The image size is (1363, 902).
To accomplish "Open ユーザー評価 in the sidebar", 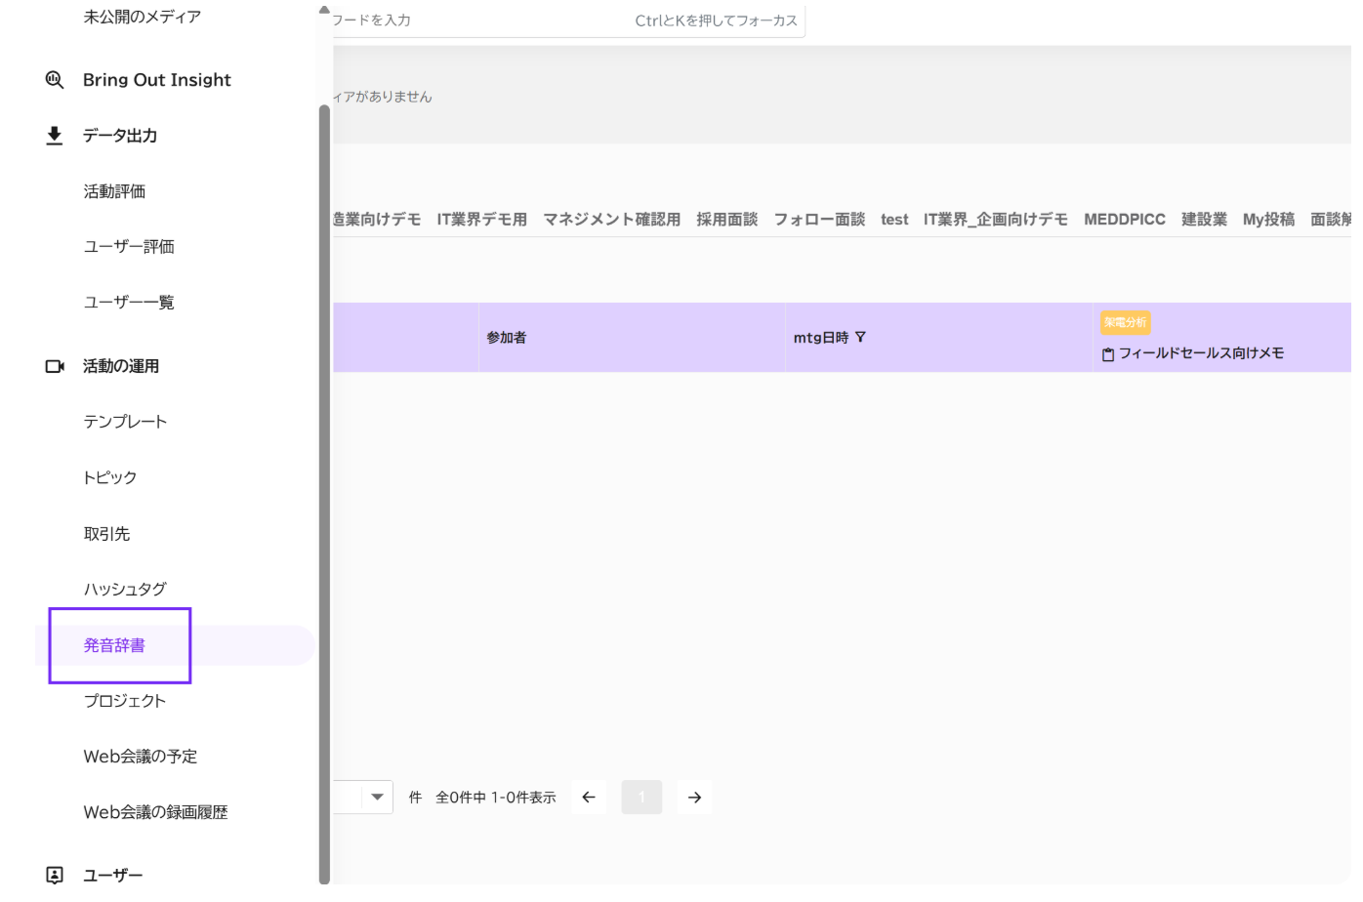I will tap(129, 247).
